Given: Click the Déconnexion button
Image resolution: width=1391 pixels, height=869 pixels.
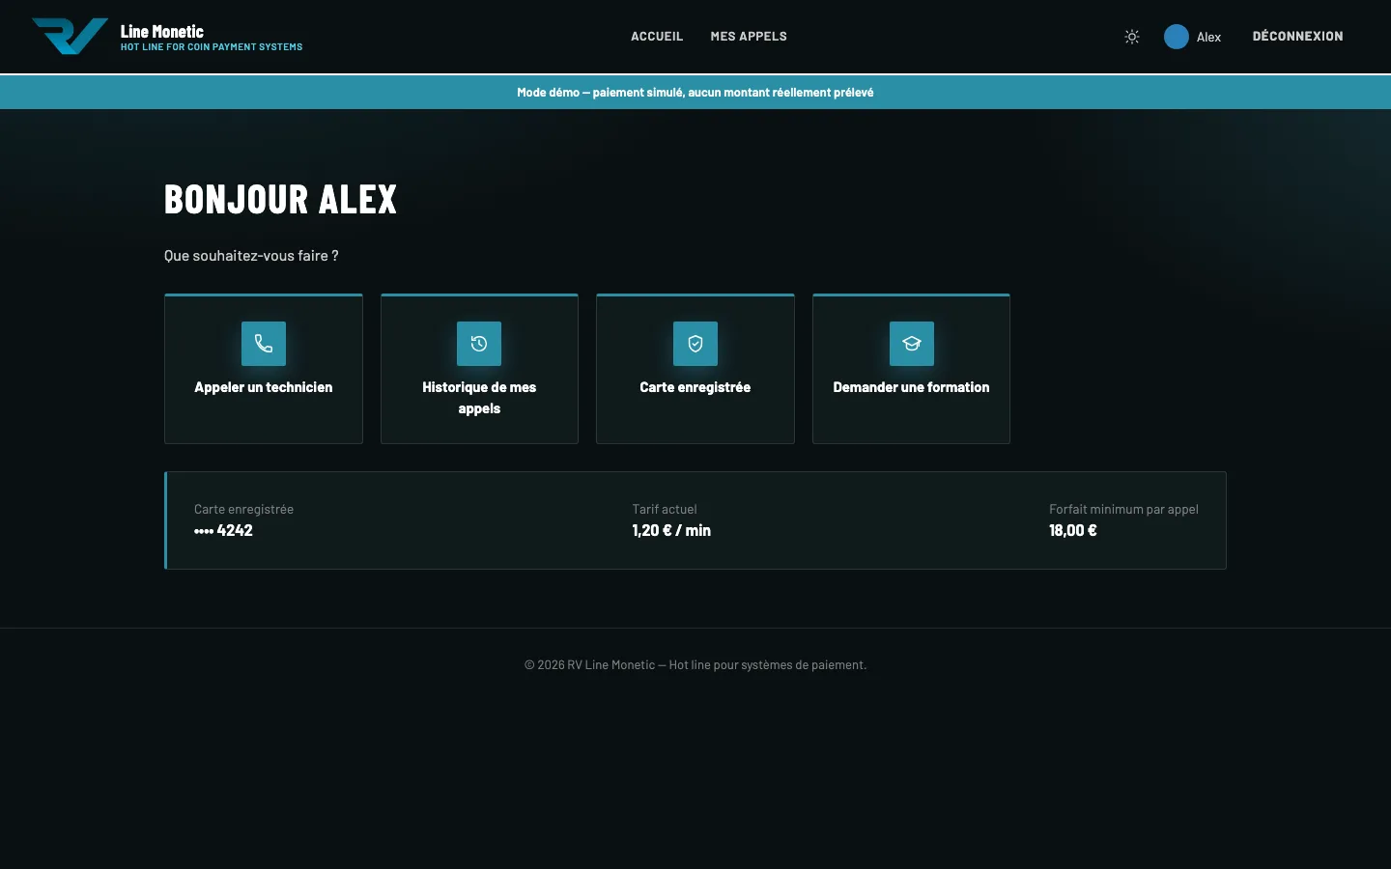Looking at the screenshot, I should tap(1297, 37).
